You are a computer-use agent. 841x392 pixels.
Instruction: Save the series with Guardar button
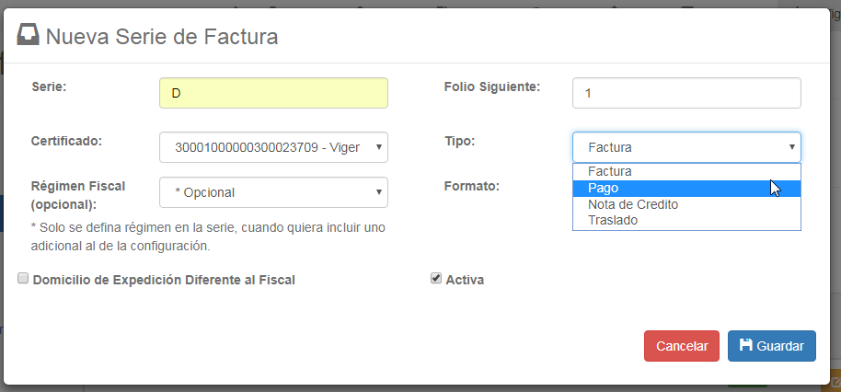tap(771, 346)
